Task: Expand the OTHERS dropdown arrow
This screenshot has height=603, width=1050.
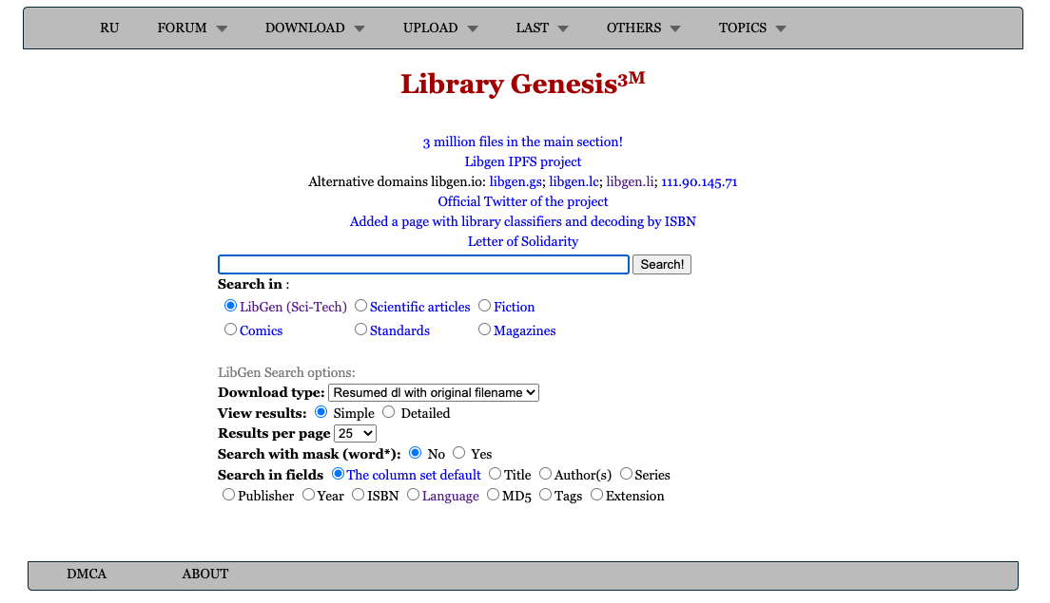Action: pos(675,28)
